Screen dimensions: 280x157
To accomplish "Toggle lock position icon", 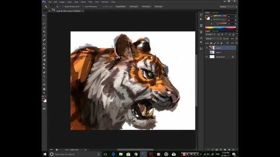I will 218,43.
